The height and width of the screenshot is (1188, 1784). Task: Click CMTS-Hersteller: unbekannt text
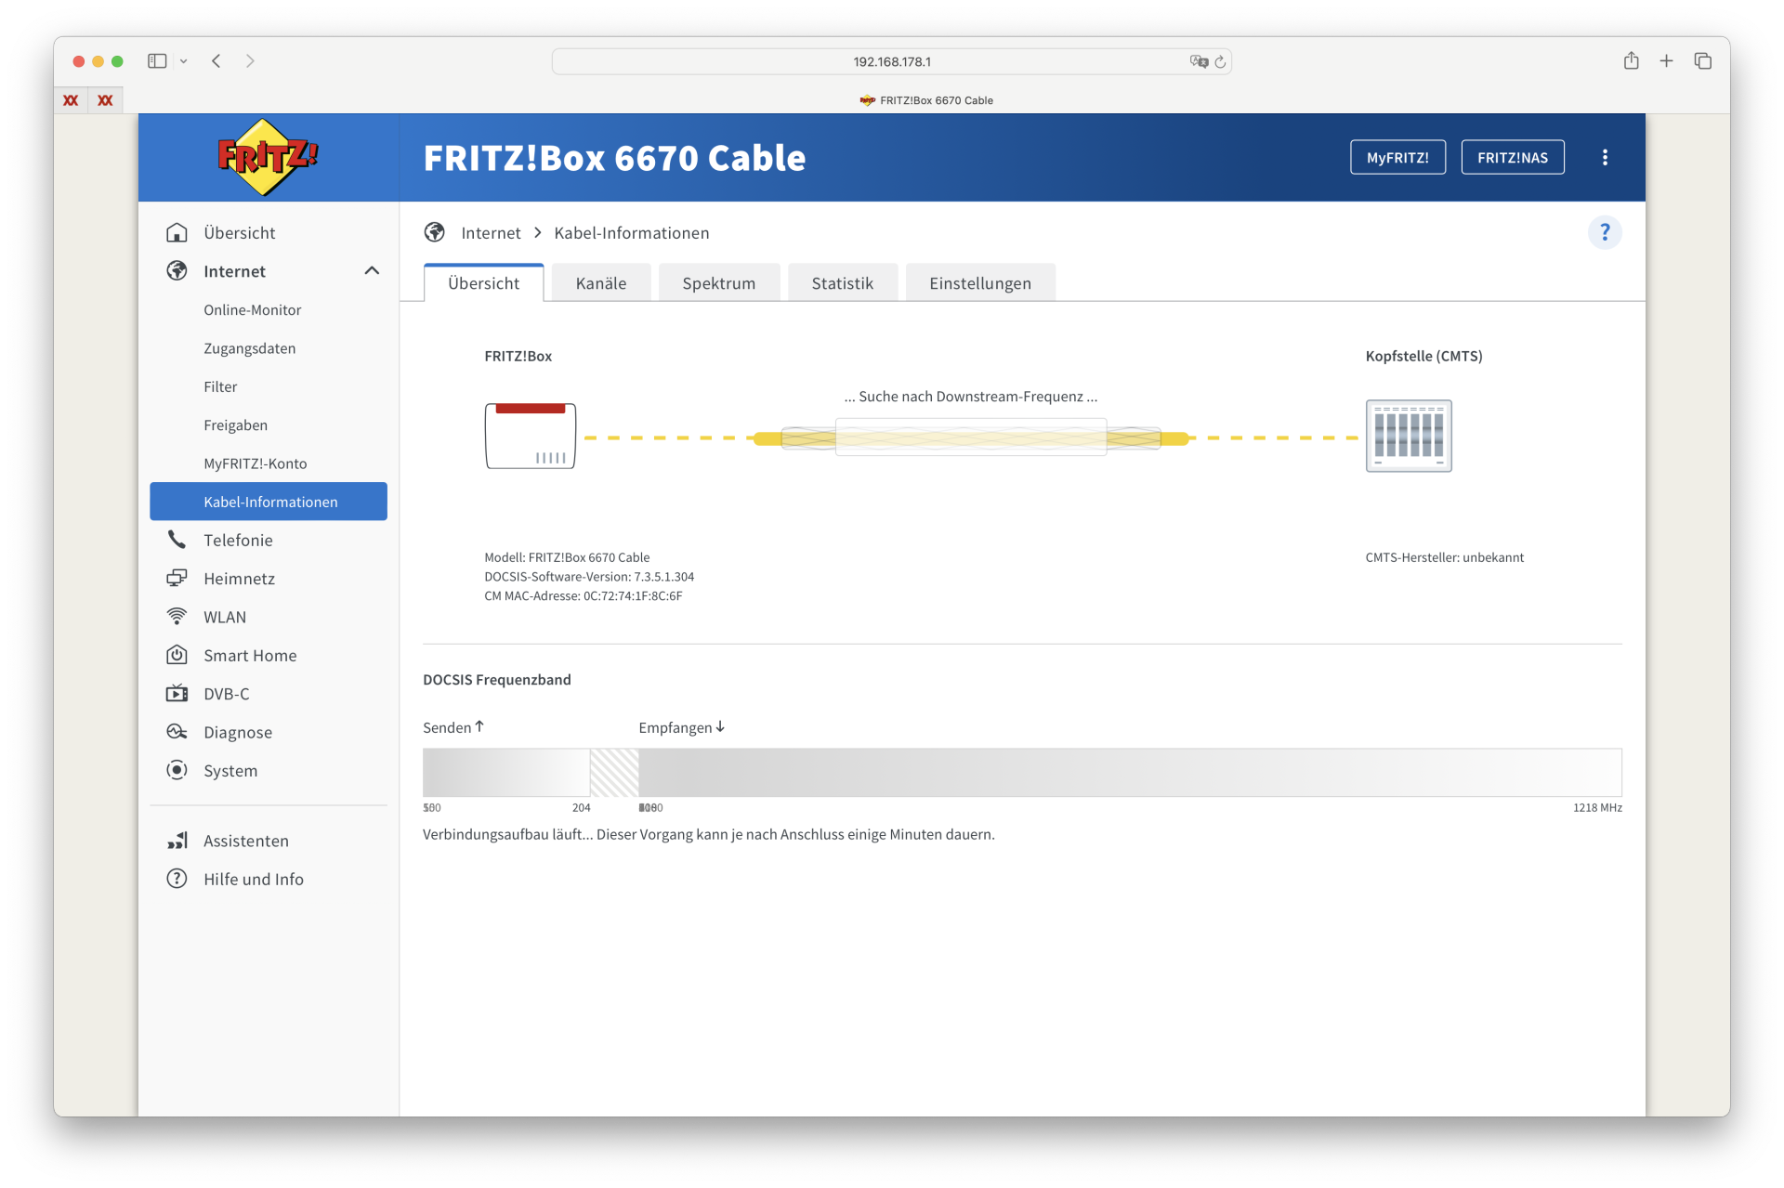point(1444,557)
